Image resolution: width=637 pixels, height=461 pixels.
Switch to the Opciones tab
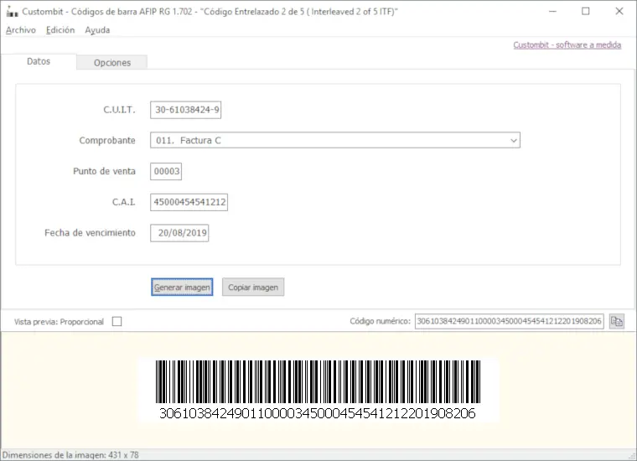pyautogui.click(x=112, y=63)
